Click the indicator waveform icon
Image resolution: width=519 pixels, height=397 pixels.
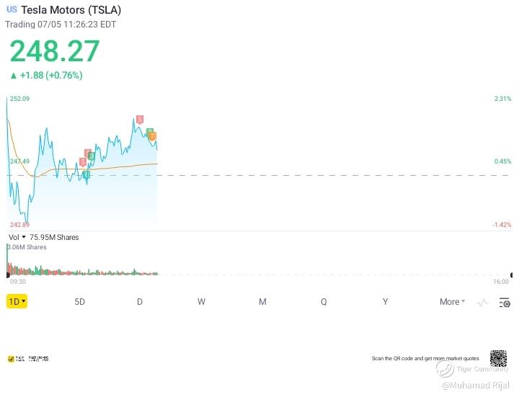tap(482, 303)
